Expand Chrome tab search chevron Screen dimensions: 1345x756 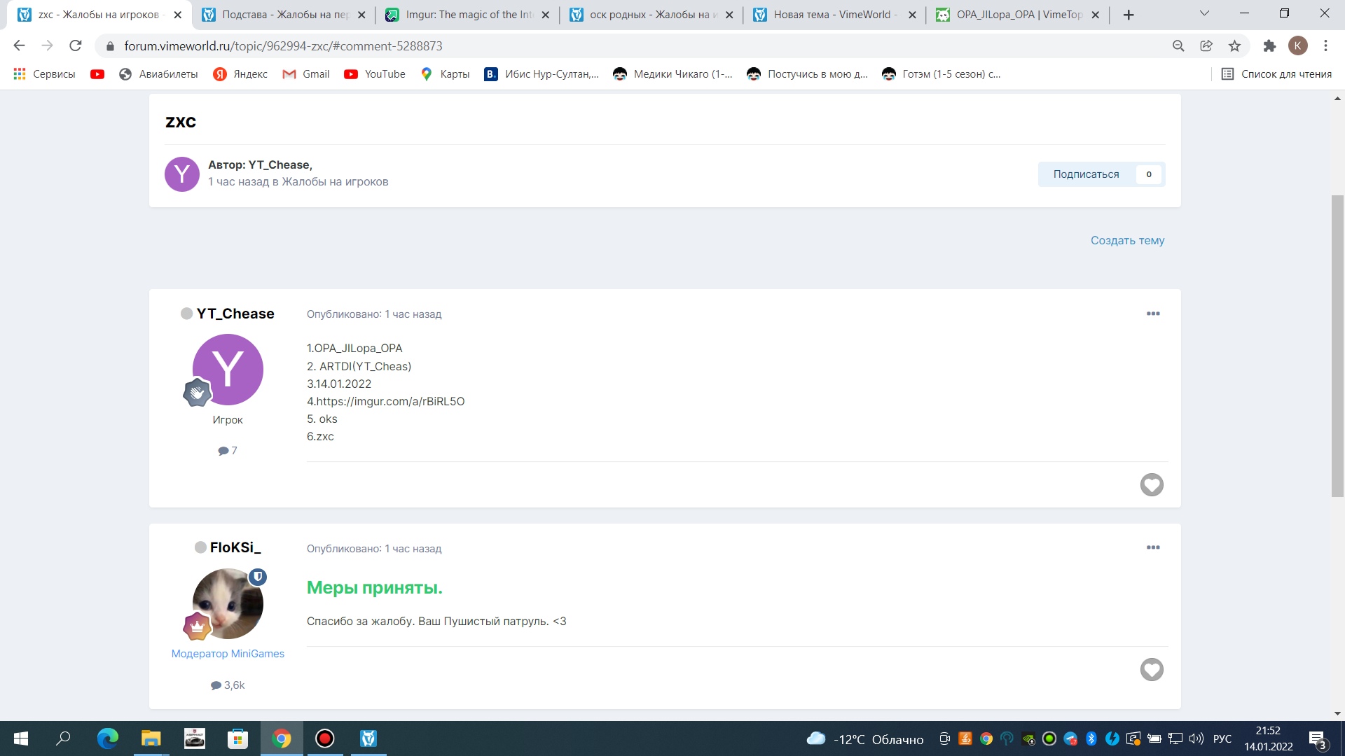coord(1204,14)
